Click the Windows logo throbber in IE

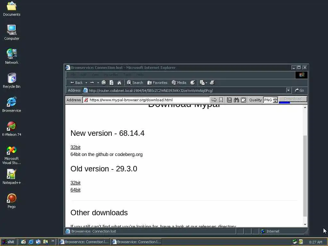pos(301,75)
